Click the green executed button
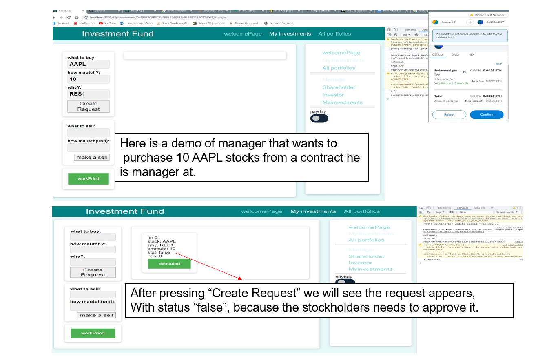538x356 pixels. coord(169,264)
